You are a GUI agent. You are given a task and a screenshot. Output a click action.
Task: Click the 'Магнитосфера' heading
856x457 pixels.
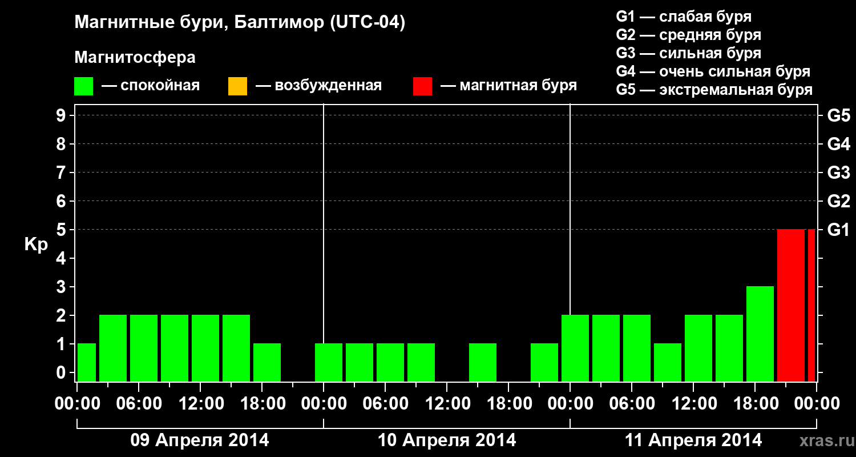(135, 58)
